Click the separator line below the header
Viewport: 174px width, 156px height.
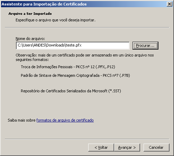(87, 28)
